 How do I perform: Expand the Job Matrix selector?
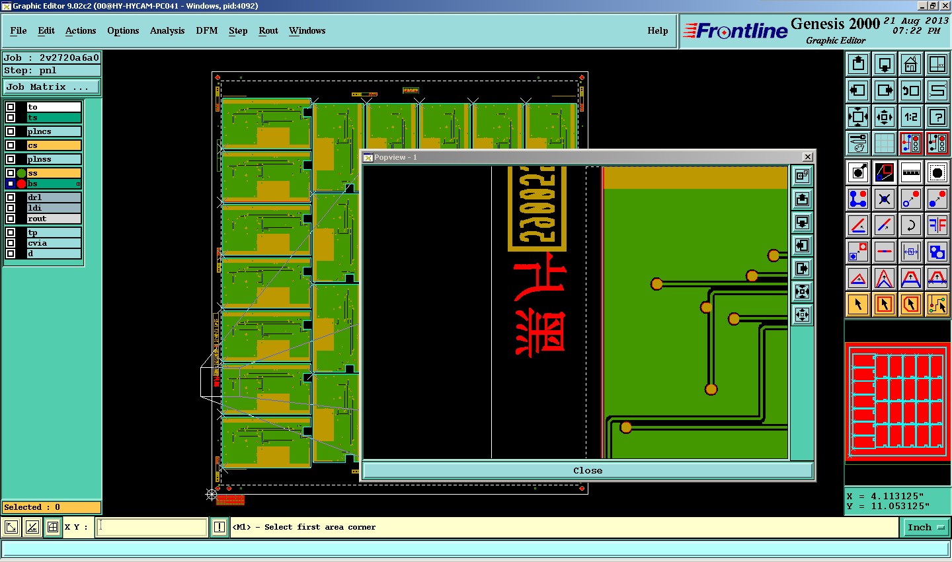coord(52,87)
